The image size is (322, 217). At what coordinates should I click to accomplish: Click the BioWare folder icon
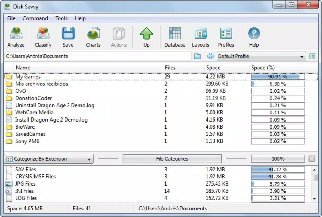pyautogui.click(x=9, y=127)
